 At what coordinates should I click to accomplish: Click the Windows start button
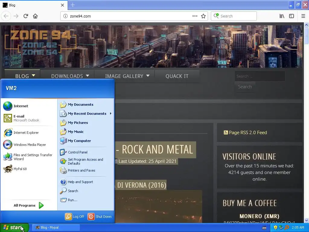tap(14, 227)
